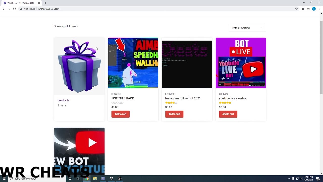Image resolution: width=323 pixels, height=182 pixels.
Task: Select the WR Cheats tab
Action: click(x=21, y=3)
